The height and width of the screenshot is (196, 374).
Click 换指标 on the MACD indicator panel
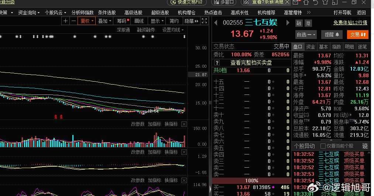click(171, 152)
